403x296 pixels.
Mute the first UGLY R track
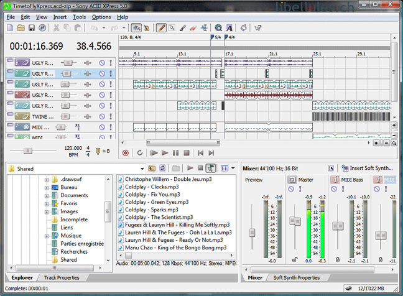click(x=102, y=63)
